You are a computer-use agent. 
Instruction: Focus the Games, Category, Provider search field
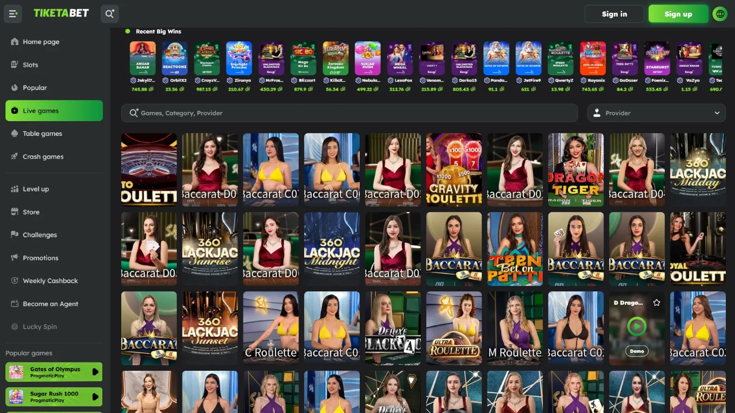(349, 113)
